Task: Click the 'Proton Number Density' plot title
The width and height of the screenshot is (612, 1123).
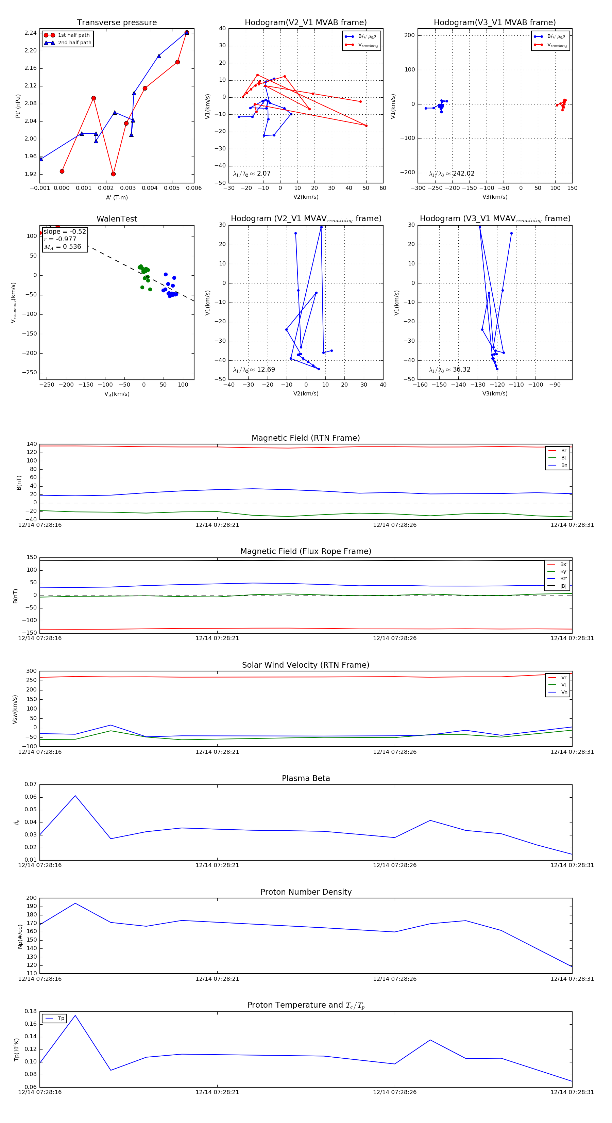Action: click(x=306, y=892)
